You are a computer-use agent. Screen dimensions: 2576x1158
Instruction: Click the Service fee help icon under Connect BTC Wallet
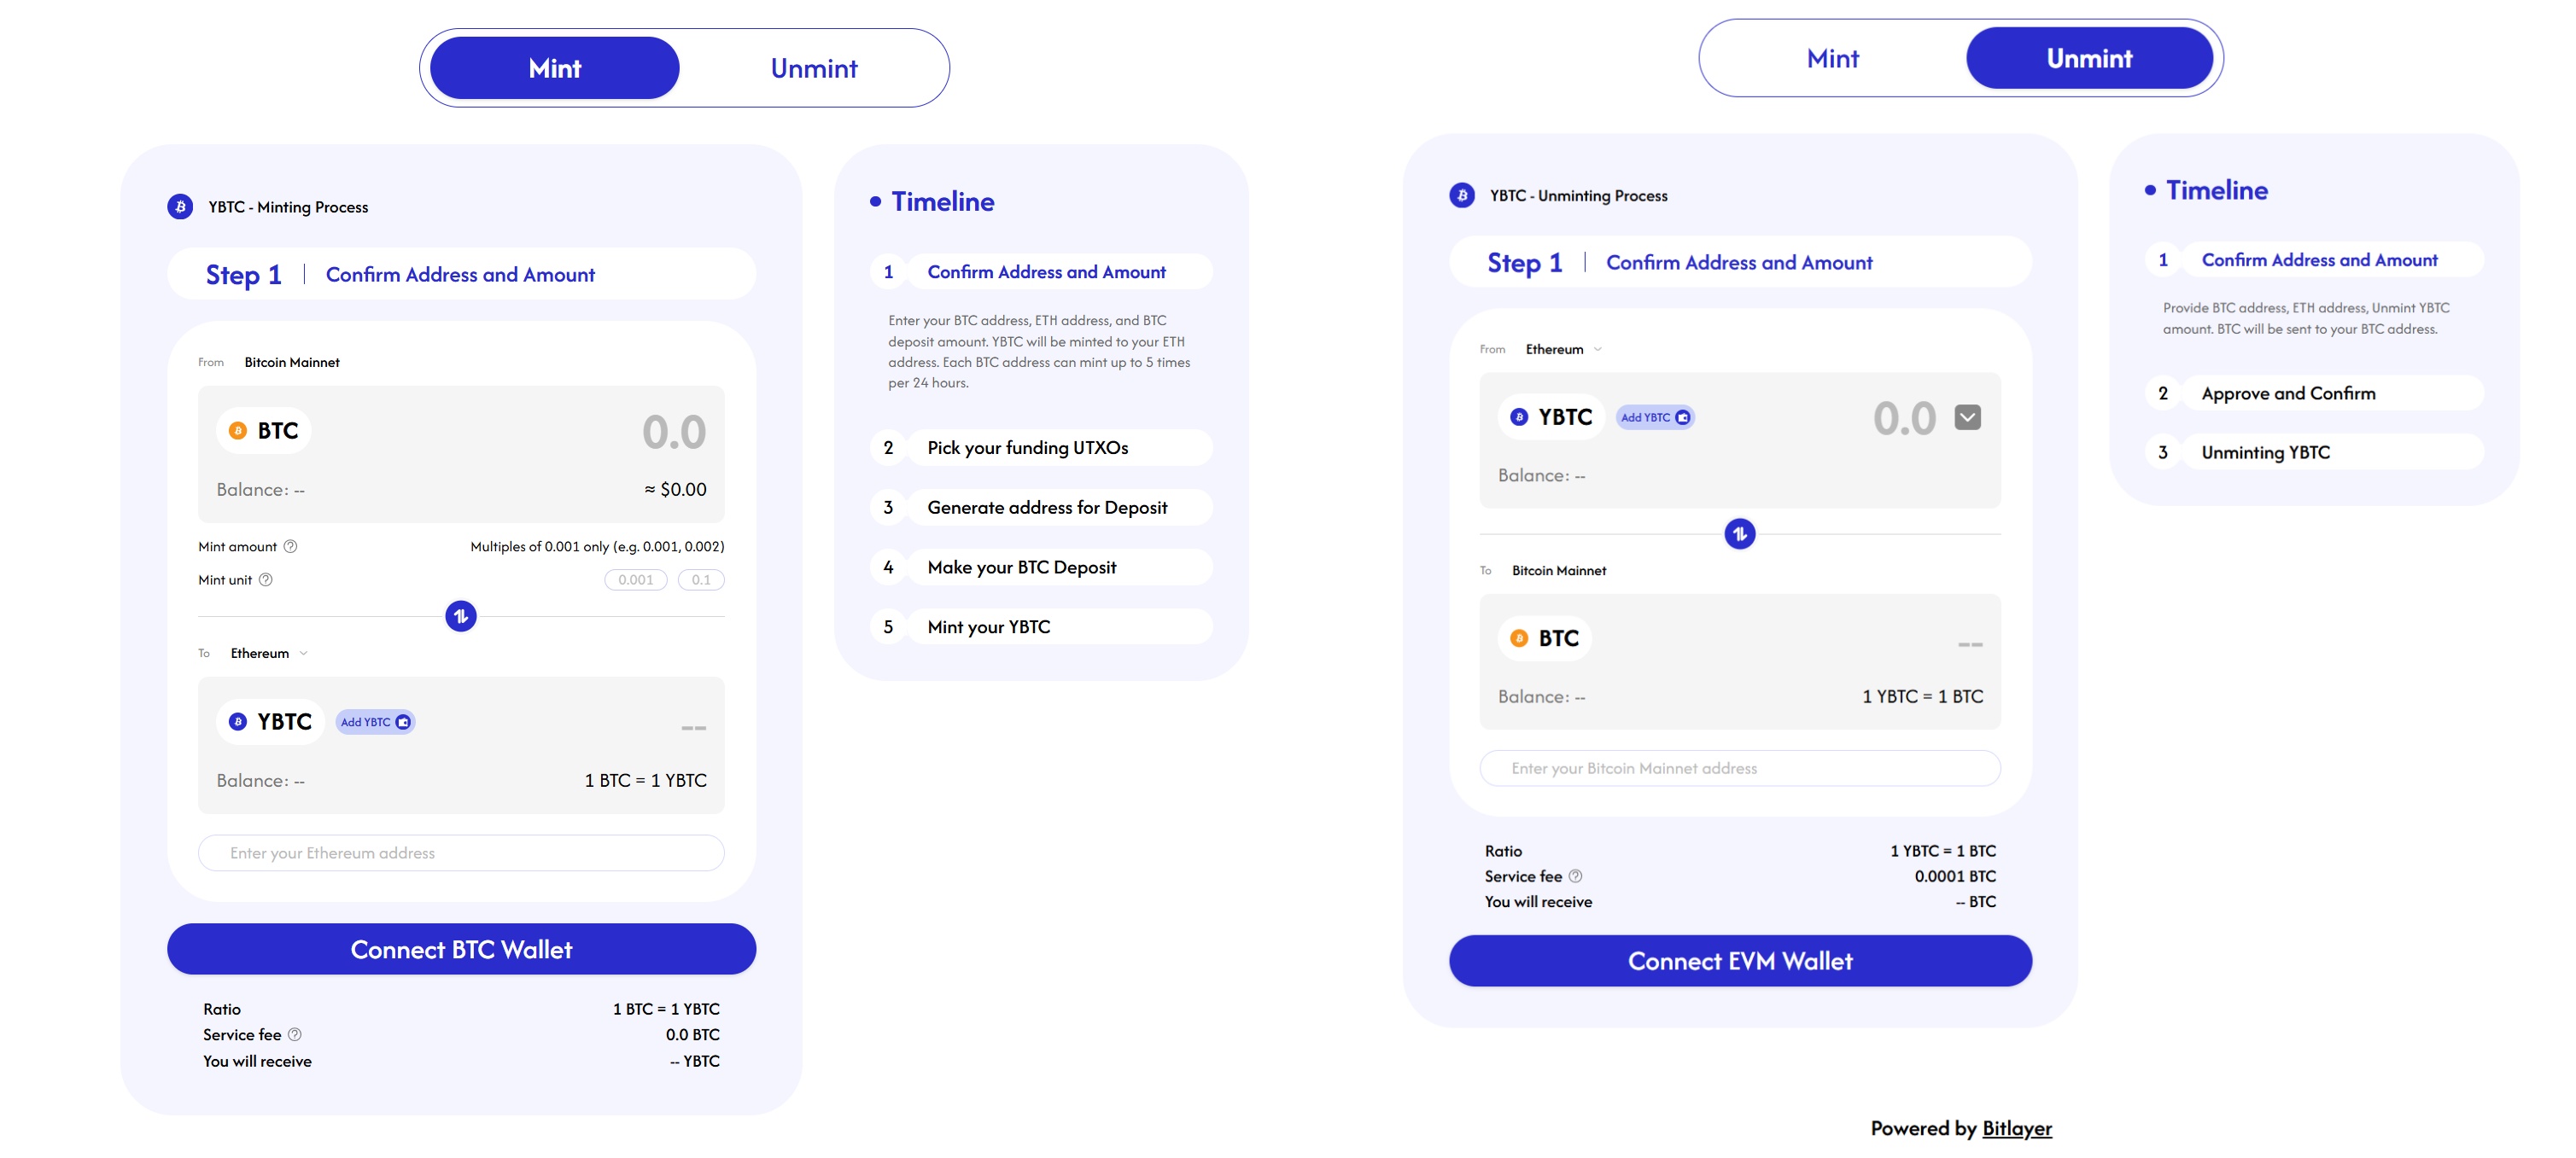(295, 1035)
